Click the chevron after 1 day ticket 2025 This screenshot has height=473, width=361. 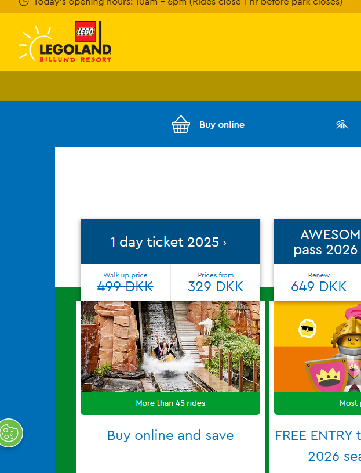[225, 243]
